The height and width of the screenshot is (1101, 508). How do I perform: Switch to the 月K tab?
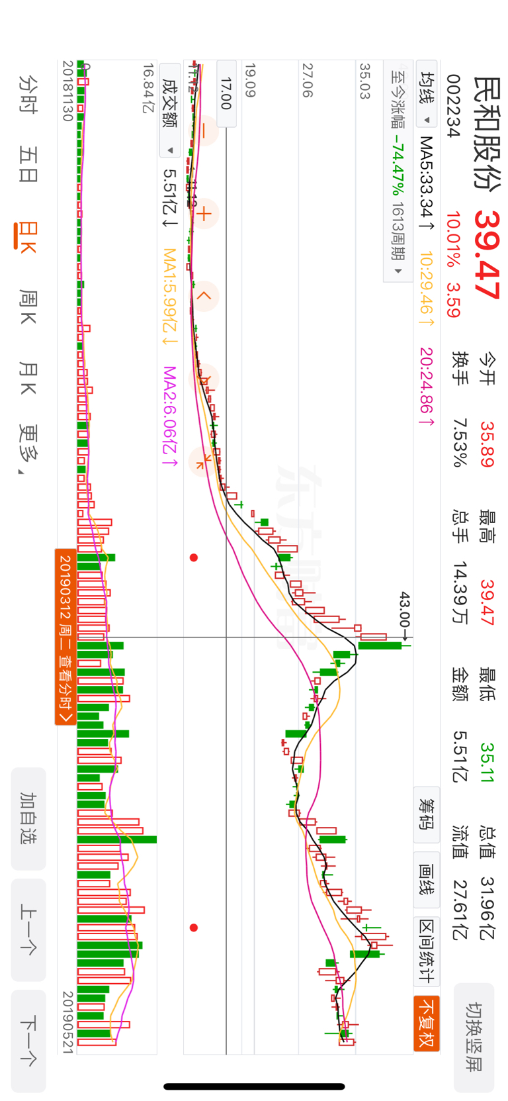28,378
